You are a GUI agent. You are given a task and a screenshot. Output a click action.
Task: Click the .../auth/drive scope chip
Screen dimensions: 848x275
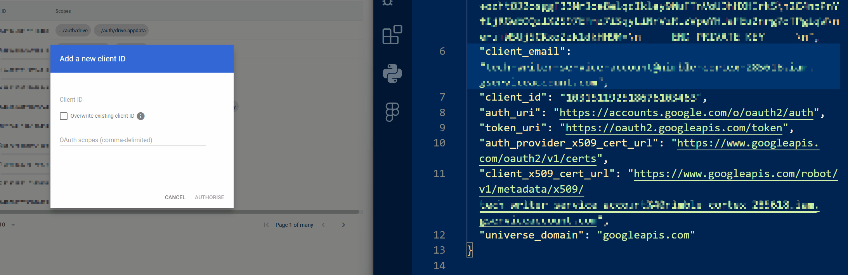click(73, 31)
